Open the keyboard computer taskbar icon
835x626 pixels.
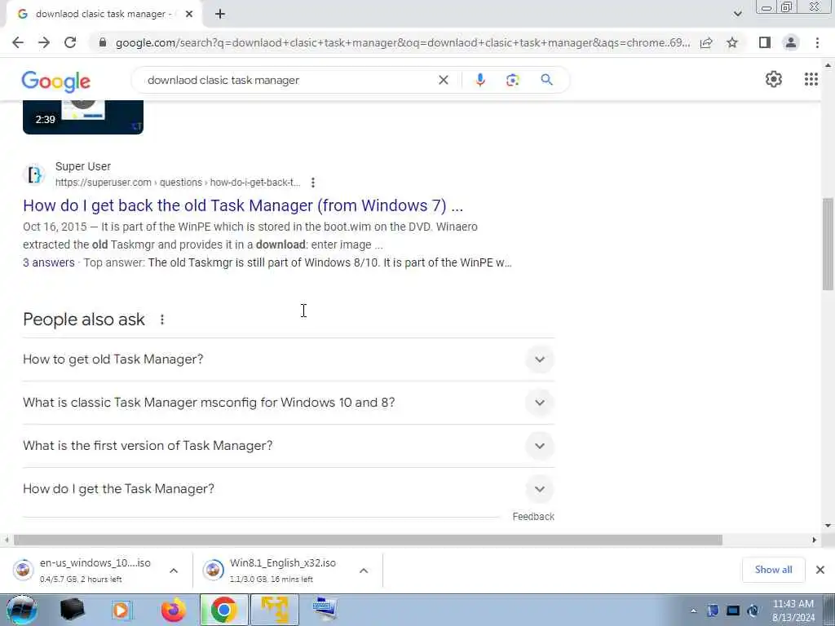(x=325, y=610)
